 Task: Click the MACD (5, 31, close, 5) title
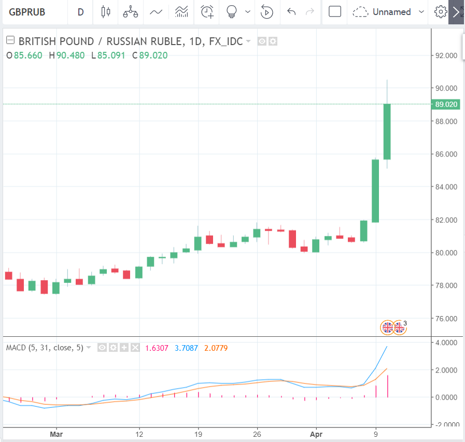click(x=45, y=348)
